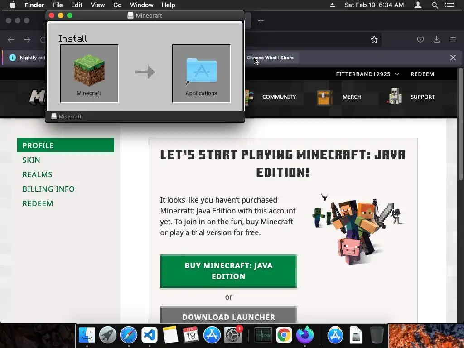464x348 pixels.
Task: Click the clock showing Sat Feb 19
Action: (x=374, y=5)
